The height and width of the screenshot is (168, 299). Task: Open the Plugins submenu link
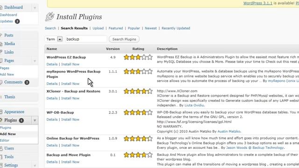[6, 127]
